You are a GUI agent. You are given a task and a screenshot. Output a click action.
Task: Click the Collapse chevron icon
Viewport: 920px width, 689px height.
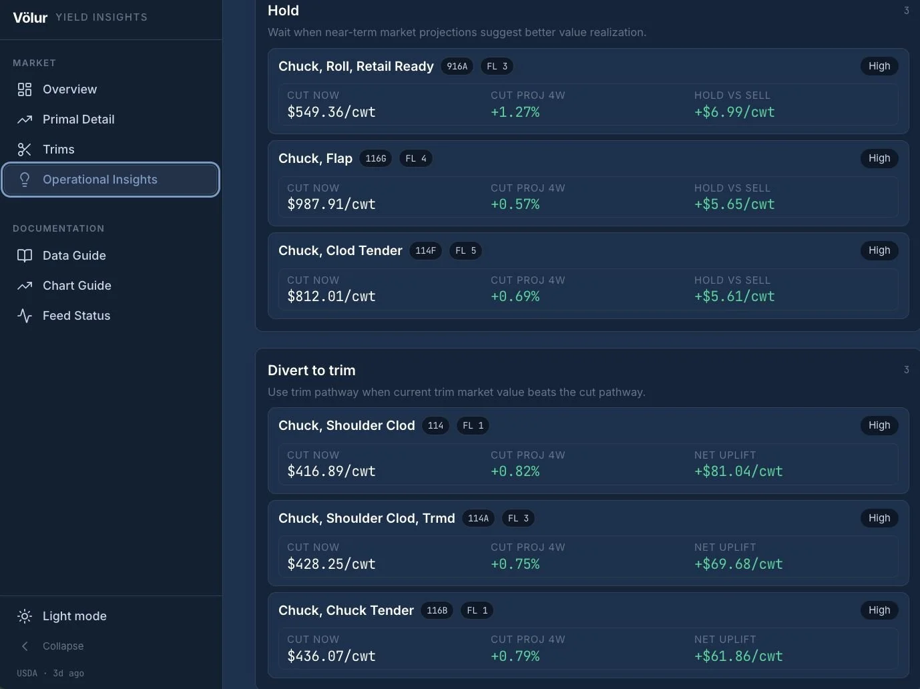25,646
